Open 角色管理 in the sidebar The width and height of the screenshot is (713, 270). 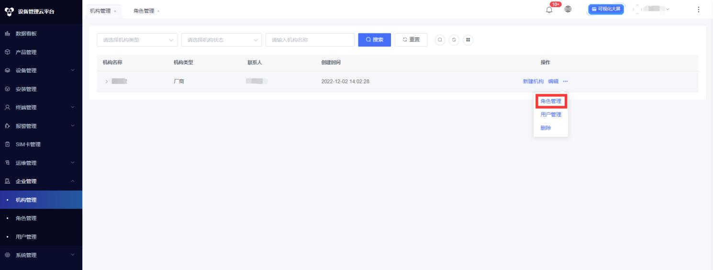click(x=41, y=218)
